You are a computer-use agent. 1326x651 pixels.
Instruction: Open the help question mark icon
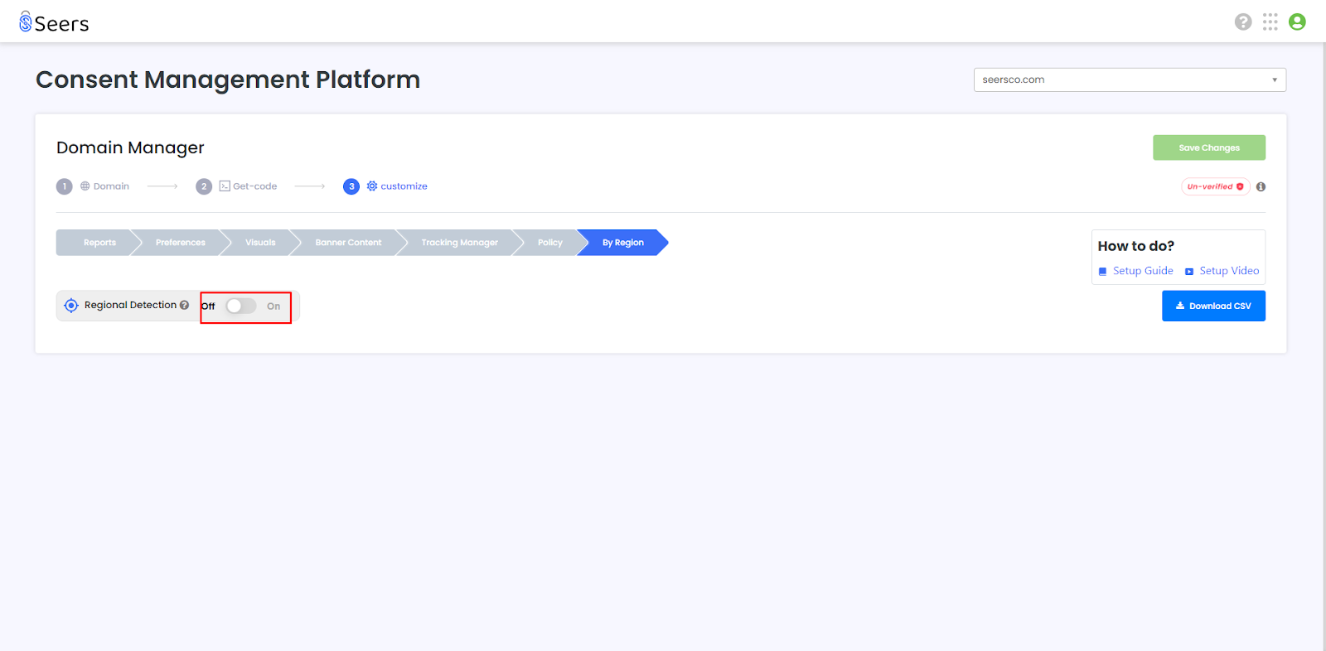[1243, 22]
